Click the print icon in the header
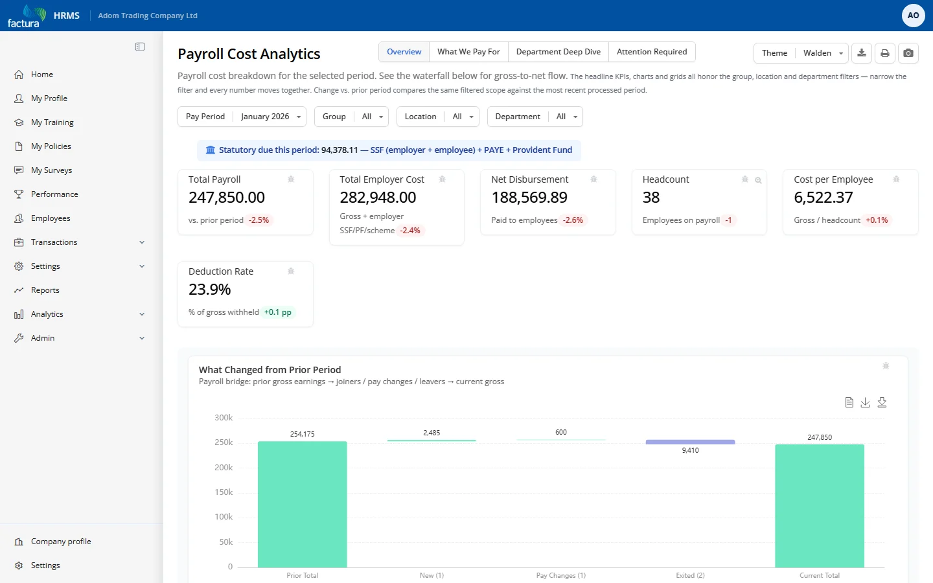Viewport: 933px width, 583px height. pyautogui.click(x=885, y=53)
